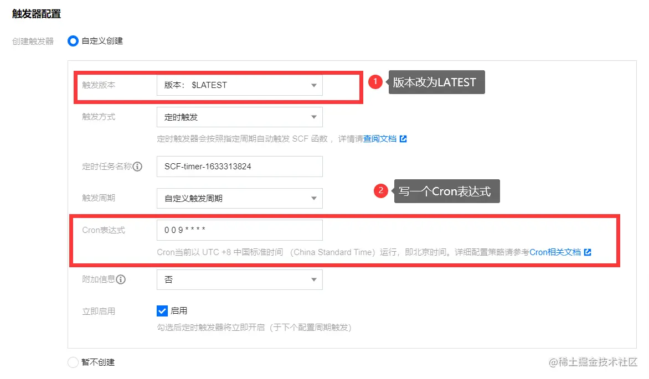649x379 pixels.
Task: Uncheck the 启用 checkbox
Action: [x=162, y=310]
